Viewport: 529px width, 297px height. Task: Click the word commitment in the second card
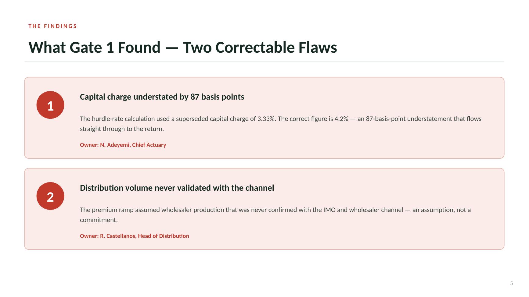point(99,220)
